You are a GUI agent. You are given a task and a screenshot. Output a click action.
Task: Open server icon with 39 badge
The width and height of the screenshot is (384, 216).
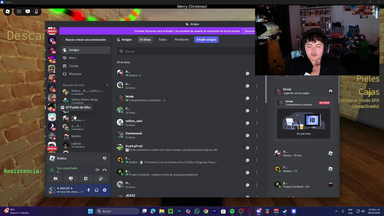(52, 127)
